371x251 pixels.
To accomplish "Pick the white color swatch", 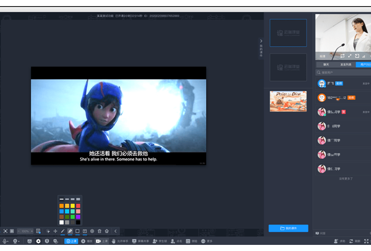I will click(x=62, y=222).
